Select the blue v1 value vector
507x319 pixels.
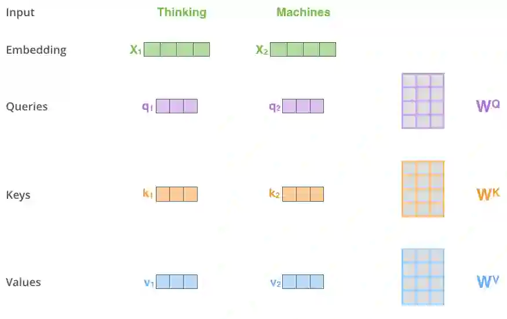pos(177,282)
